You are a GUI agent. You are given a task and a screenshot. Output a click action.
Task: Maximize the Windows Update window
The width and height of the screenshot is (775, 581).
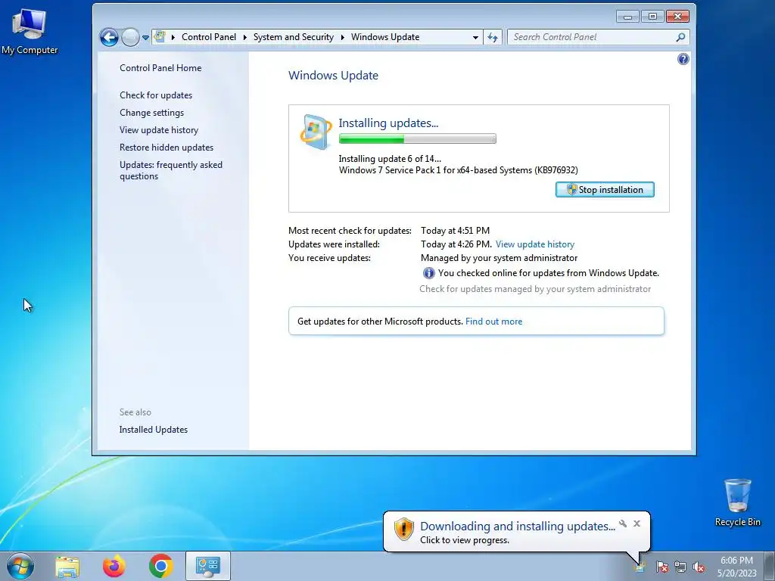pos(652,17)
